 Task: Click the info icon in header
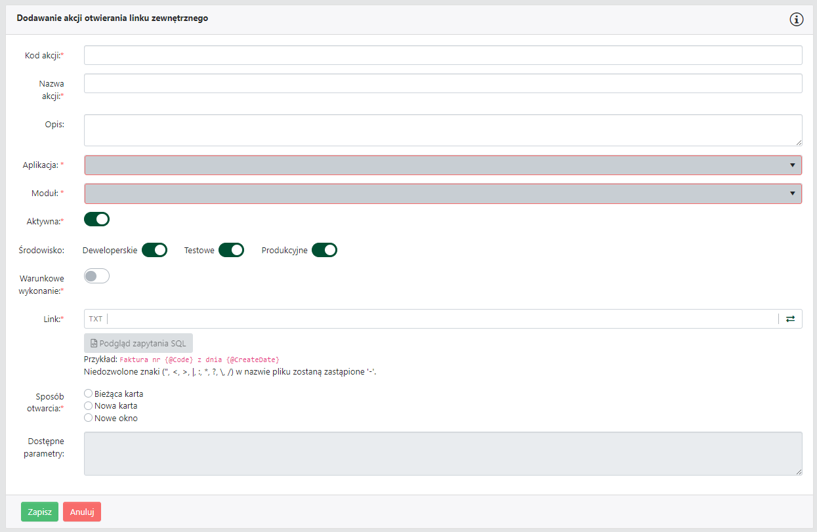(796, 19)
